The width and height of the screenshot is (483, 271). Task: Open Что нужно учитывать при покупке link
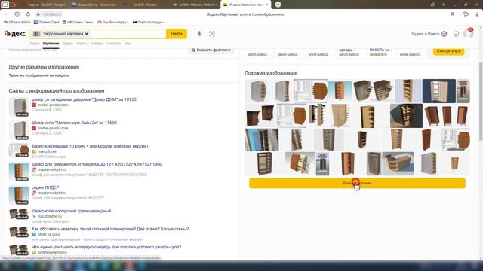pos(106,247)
